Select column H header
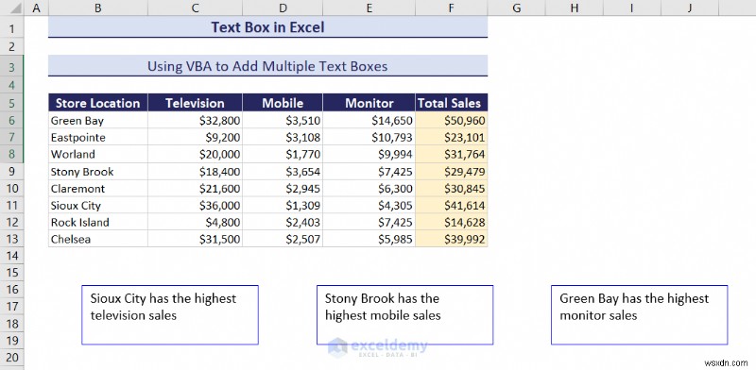Viewport: 756px width, 370px height. (574, 8)
